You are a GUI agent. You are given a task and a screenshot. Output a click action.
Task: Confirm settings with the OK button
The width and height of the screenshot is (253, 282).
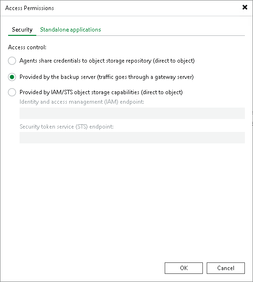click(184, 268)
